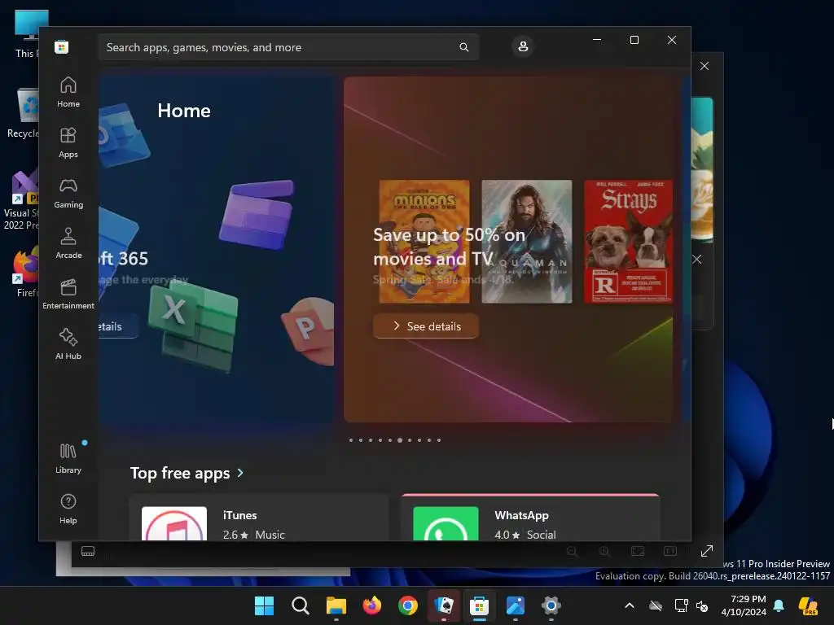This screenshot has width=834, height=625.
Task: Open the Windows Start menu
Action: (265, 605)
